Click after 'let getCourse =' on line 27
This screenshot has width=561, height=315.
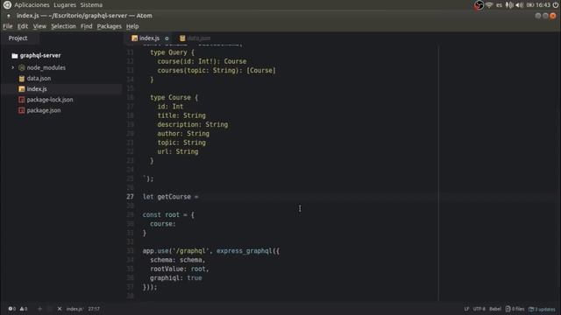pyautogui.click(x=200, y=197)
